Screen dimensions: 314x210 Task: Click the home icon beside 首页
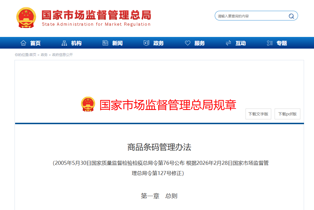(23, 43)
